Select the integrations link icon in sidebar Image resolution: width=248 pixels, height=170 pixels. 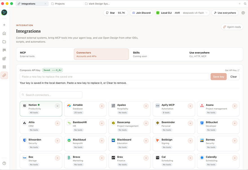(4, 75)
